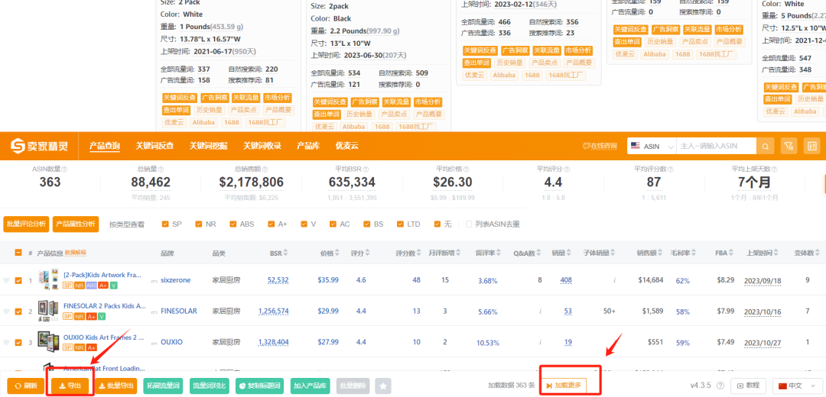Click the search magnifier icon

coord(766,146)
